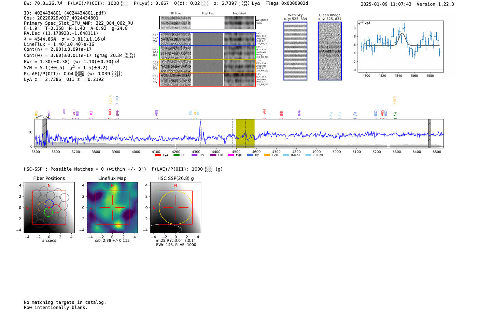Screen dimensions: 478x326
Task: Click the red Lyα legend swatch
Action: click(x=158, y=155)
